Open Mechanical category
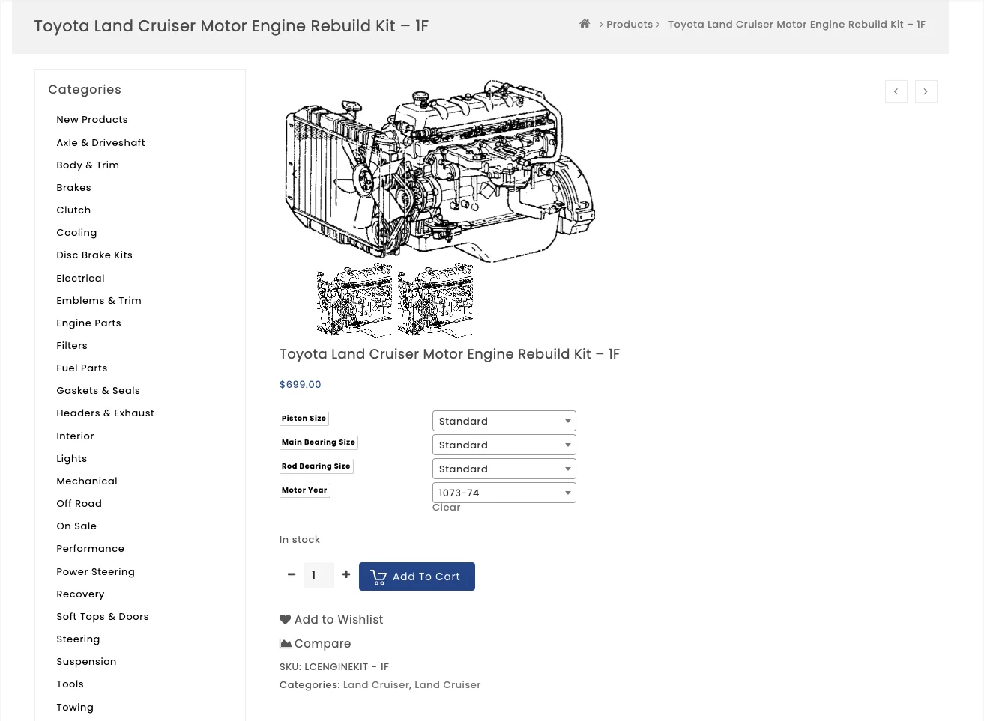The height and width of the screenshot is (721, 984). [87, 481]
